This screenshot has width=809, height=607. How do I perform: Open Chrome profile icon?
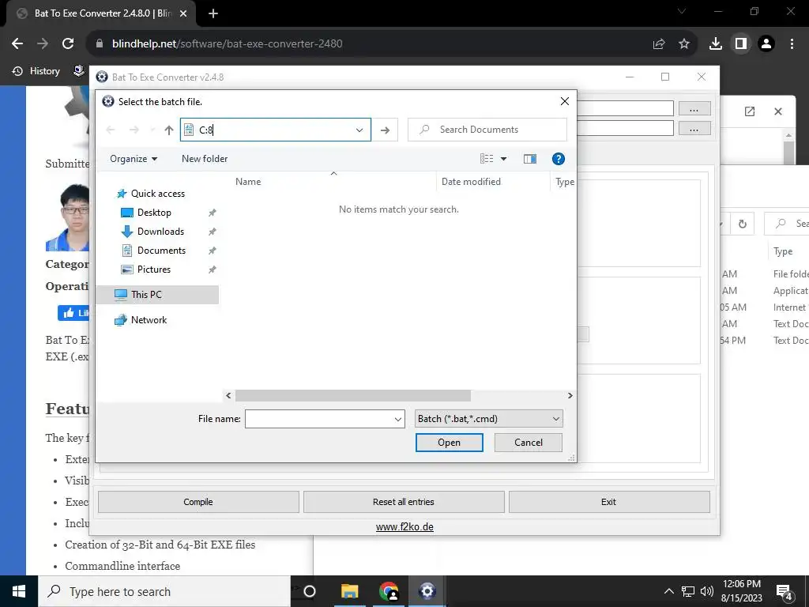[766, 44]
